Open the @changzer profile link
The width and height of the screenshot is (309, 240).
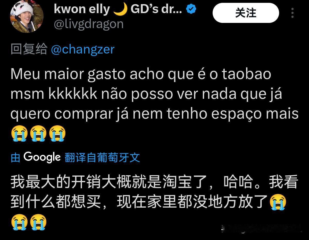(x=83, y=49)
